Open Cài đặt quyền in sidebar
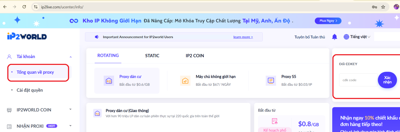Viewport: 400px width, 132px height. (30, 90)
